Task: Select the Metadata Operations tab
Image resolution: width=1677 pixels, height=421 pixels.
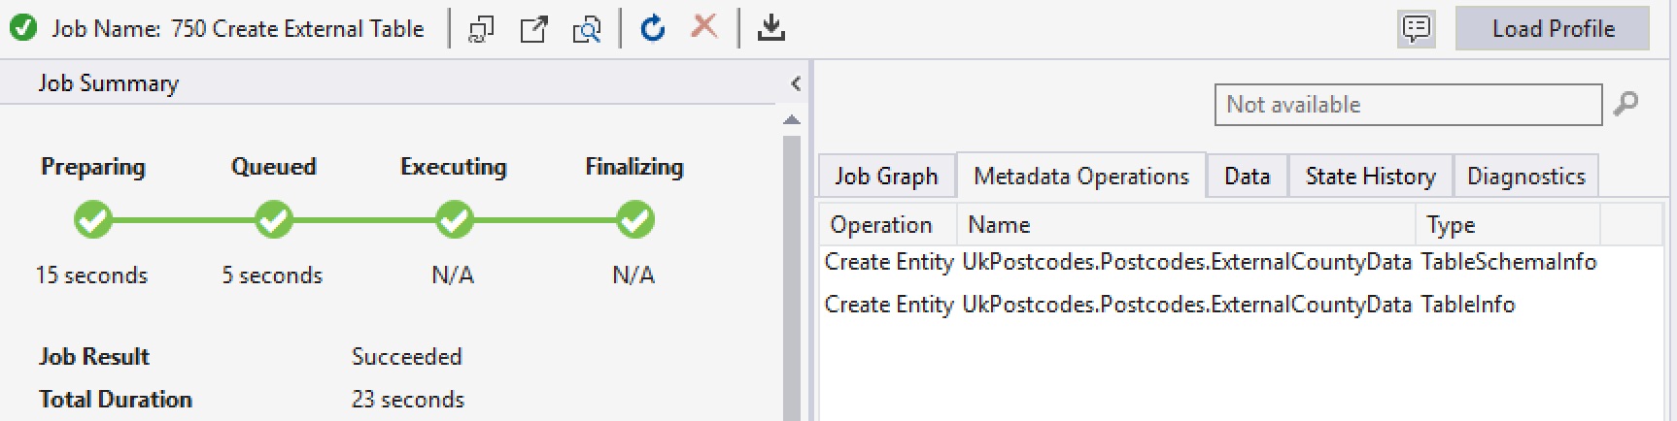Action: [x=1080, y=177]
